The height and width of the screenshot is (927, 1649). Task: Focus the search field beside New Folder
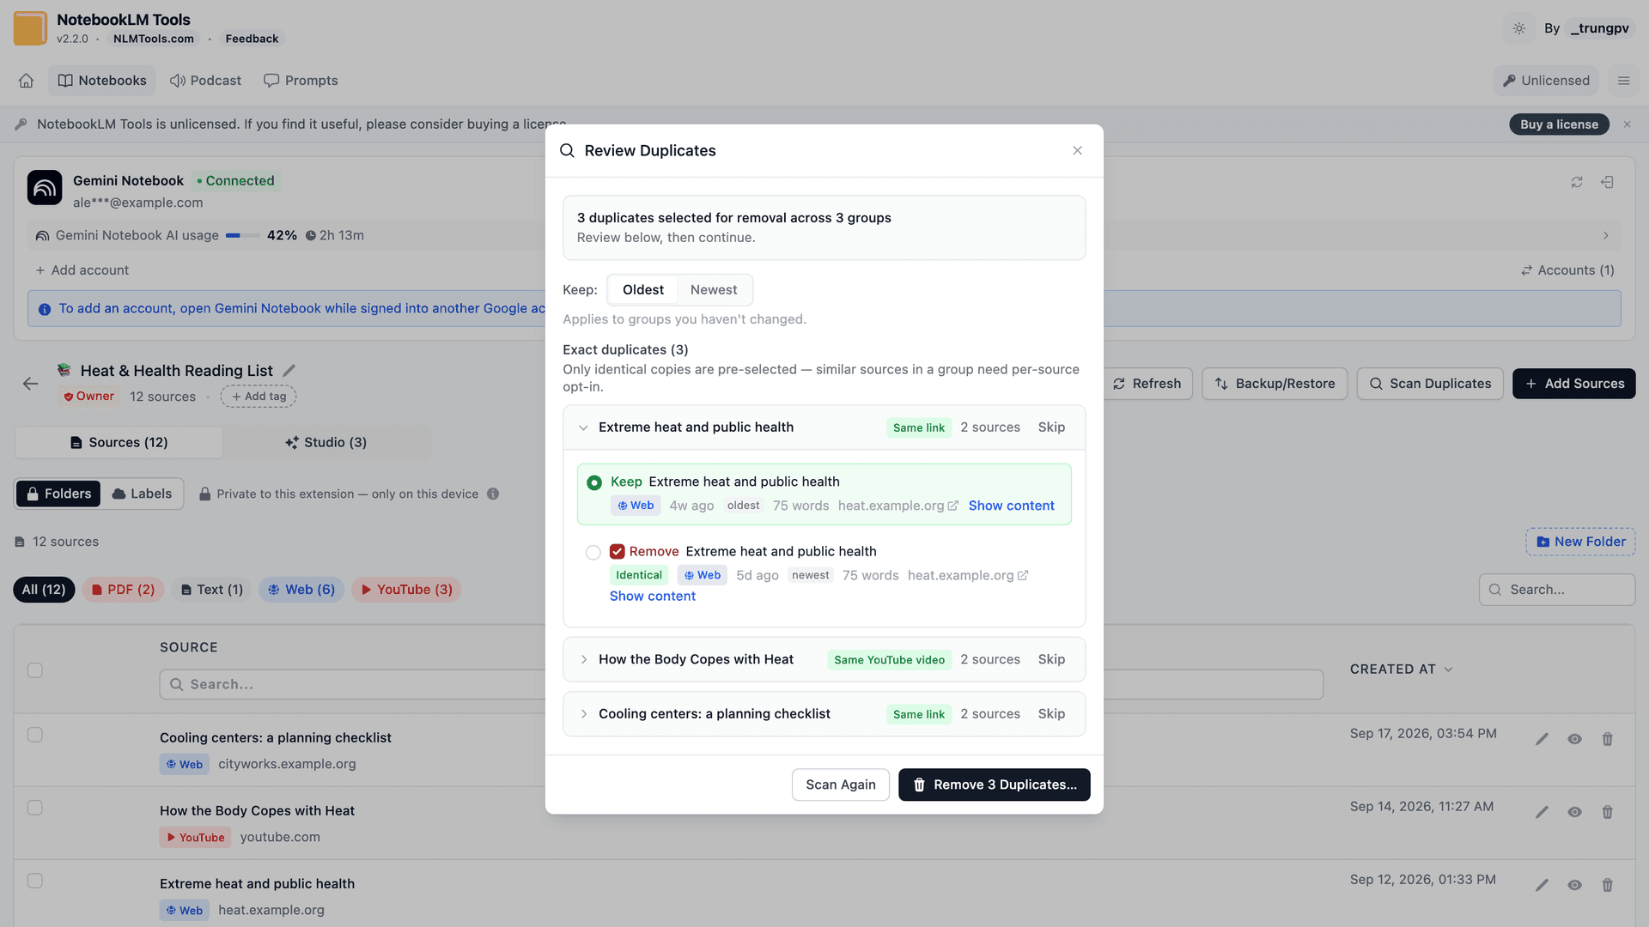point(1557,590)
